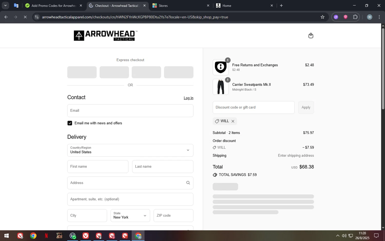Go back to the previous page
Viewport: 385px width, 241px height.
click(x=6, y=17)
